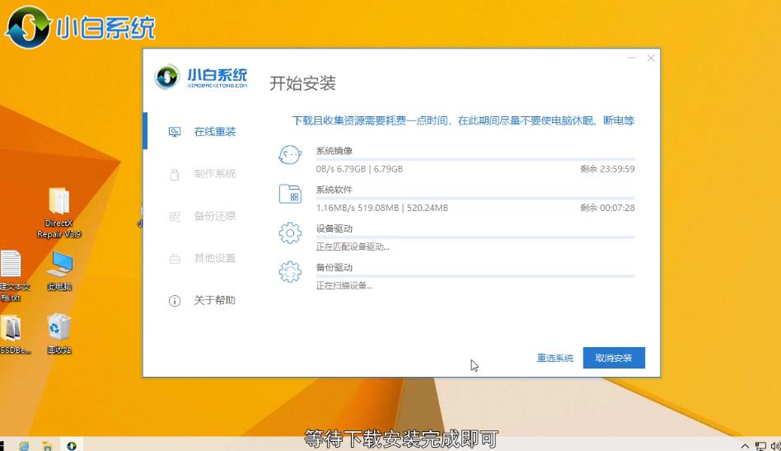Select the SSDBe... desktop icon

pos(13,335)
